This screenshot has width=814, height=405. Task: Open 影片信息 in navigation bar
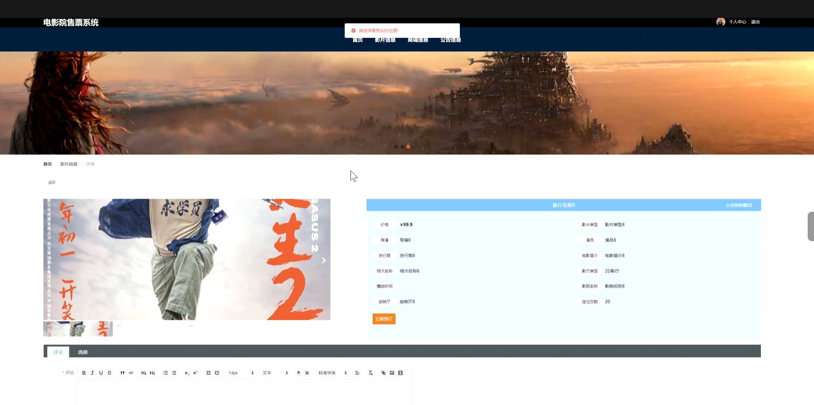click(x=385, y=40)
